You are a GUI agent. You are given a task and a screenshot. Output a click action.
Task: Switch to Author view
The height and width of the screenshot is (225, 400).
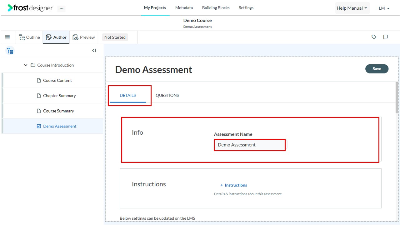click(x=56, y=37)
